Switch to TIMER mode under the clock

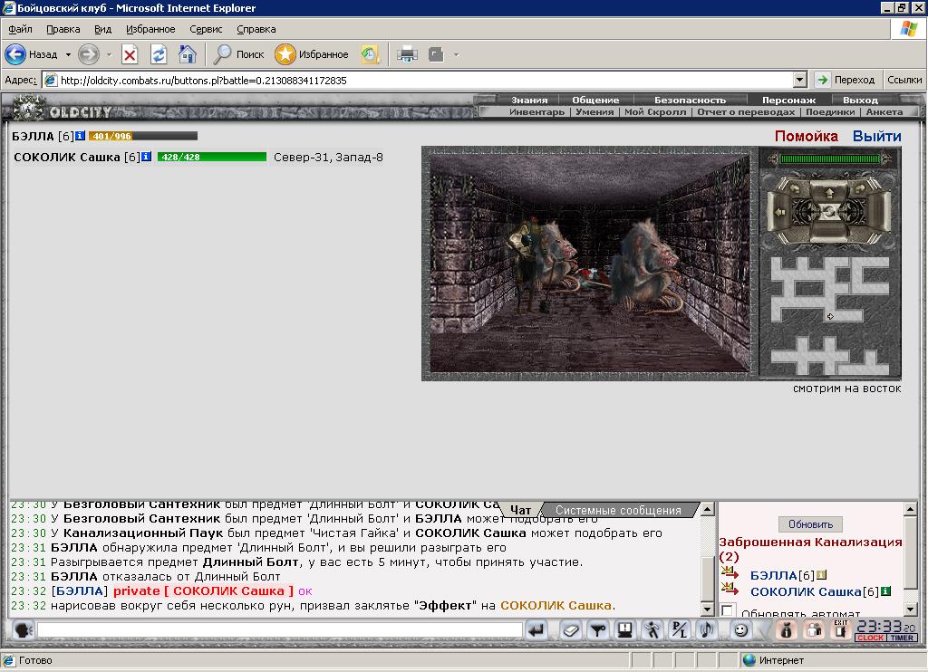coord(902,638)
